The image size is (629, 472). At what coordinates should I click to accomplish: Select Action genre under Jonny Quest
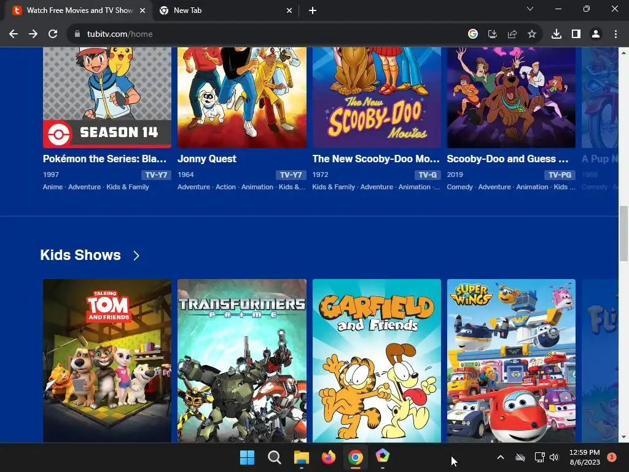(225, 187)
